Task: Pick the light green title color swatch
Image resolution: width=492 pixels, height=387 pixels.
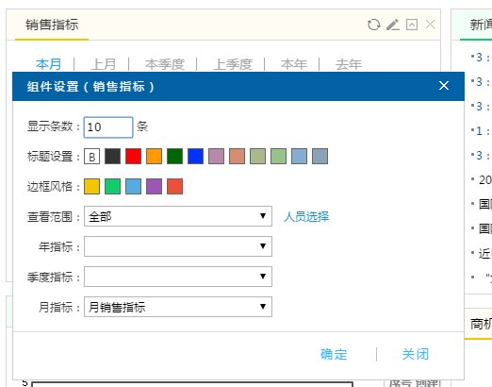Action: [278, 157]
